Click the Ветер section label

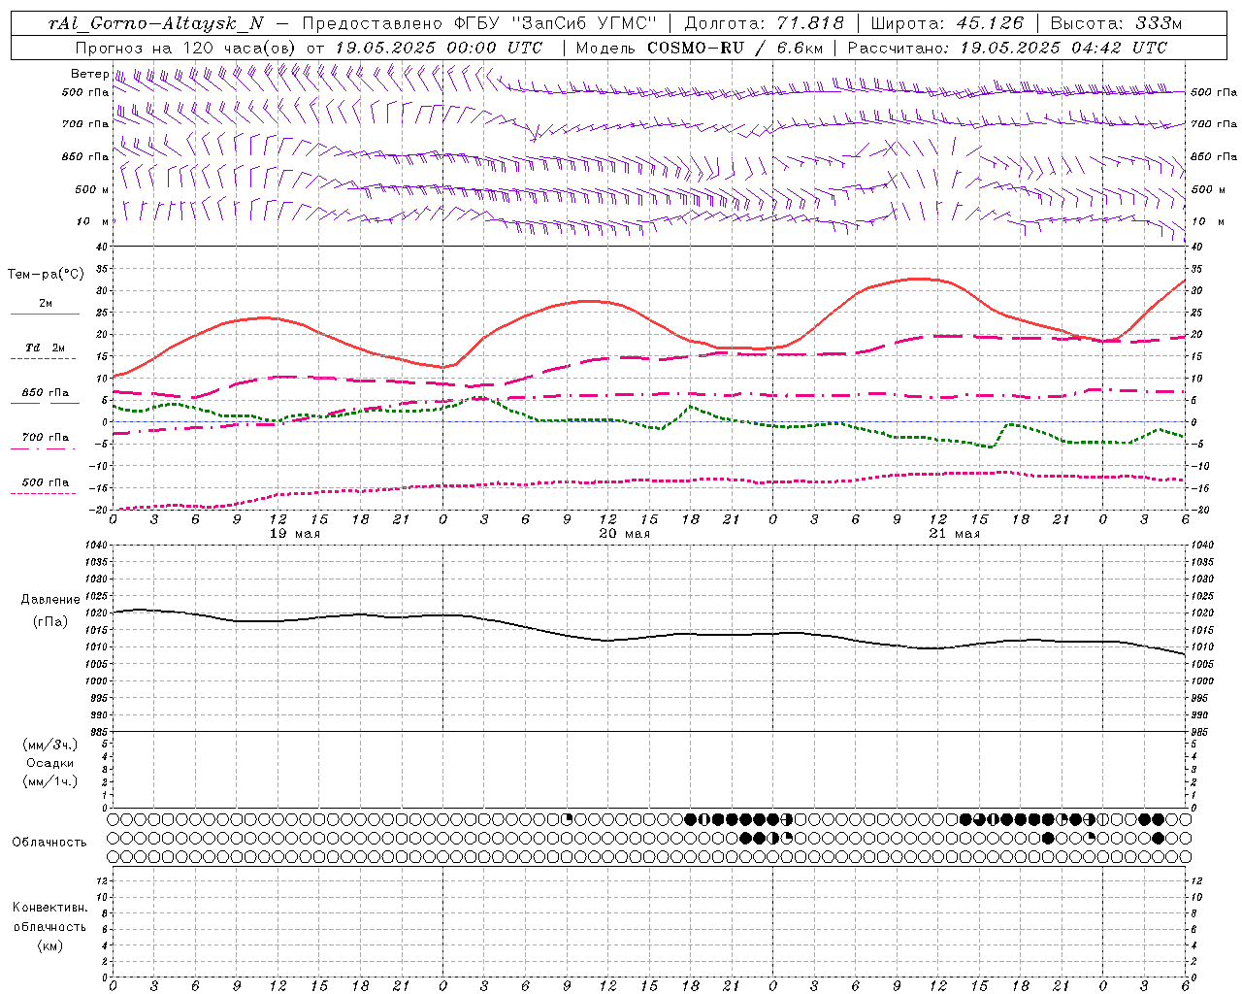click(89, 74)
